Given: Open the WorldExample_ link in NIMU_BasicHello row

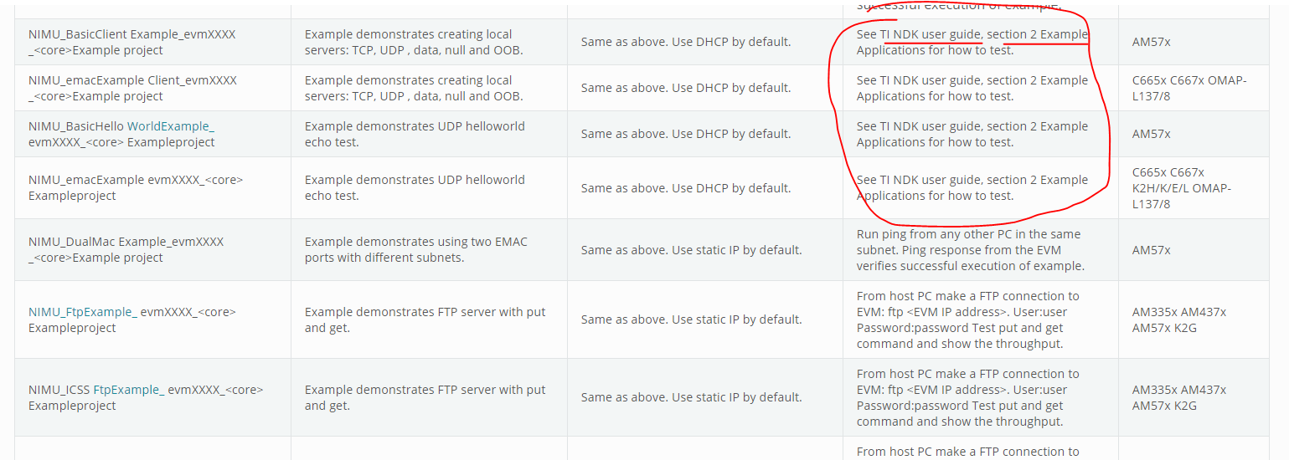Looking at the screenshot, I should 170,126.
